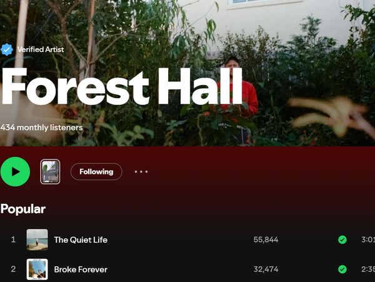Toggle saved checkmark for Broke Forever
Screen dimensions: 375x282
click(342, 269)
